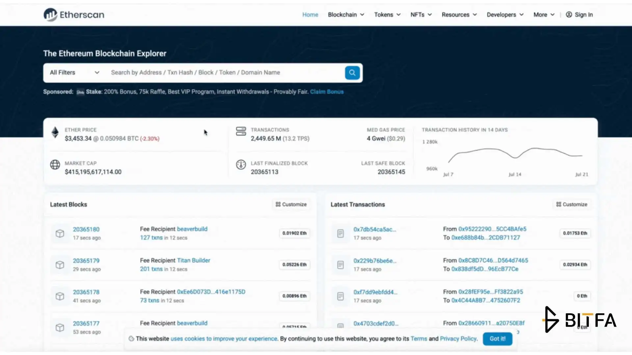Image resolution: width=632 pixels, height=355 pixels.
Task: Click the cube icon for block 20365178
Action: (x=60, y=296)
